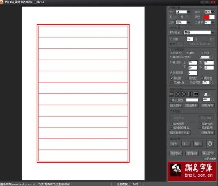Select the square shape icon
This screenshot has width=218, height=186.
tap(172, 94)
